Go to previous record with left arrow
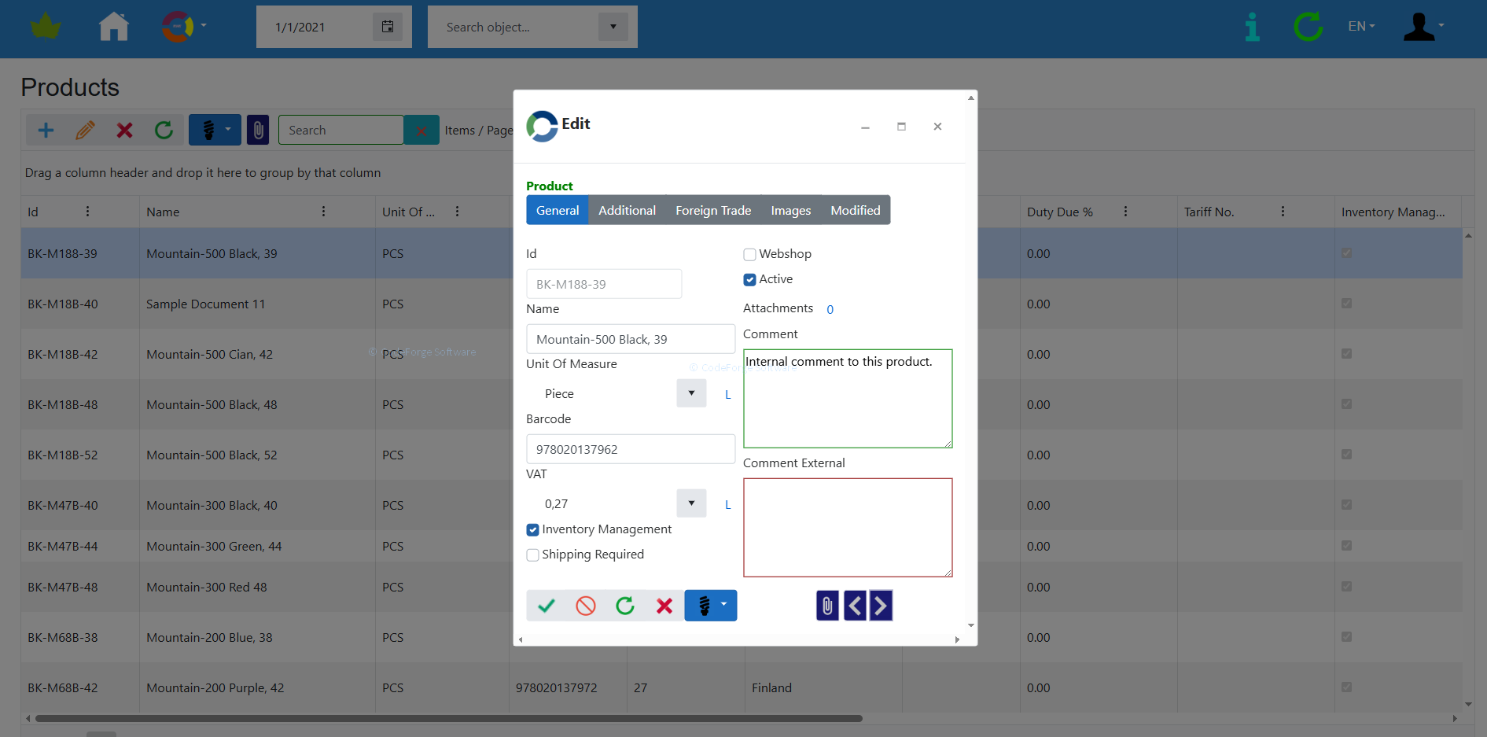Screen dimensions: 1487x737 (x=855, y=606)
